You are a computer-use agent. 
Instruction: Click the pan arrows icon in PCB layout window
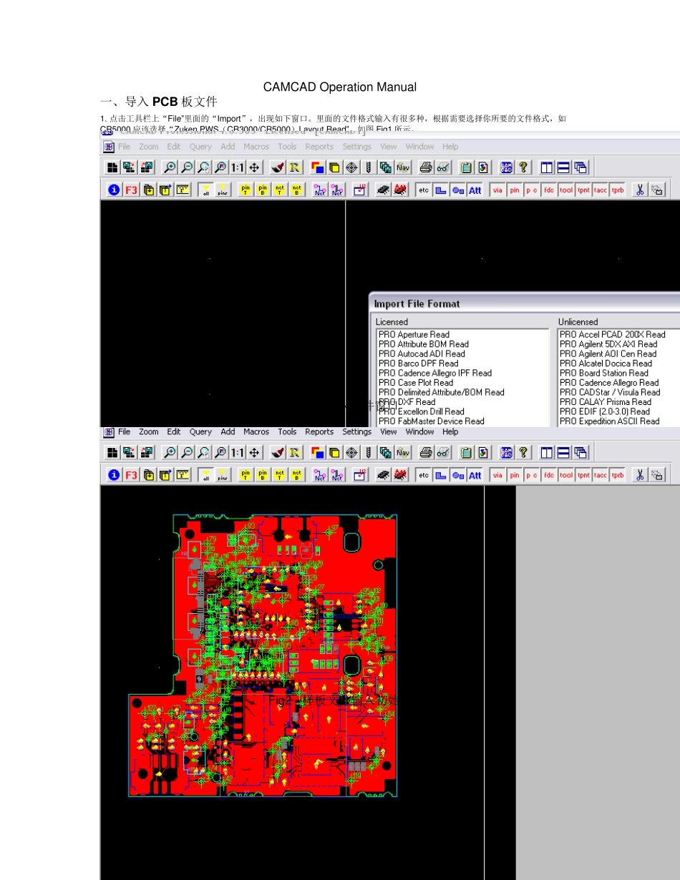point(254,452)
